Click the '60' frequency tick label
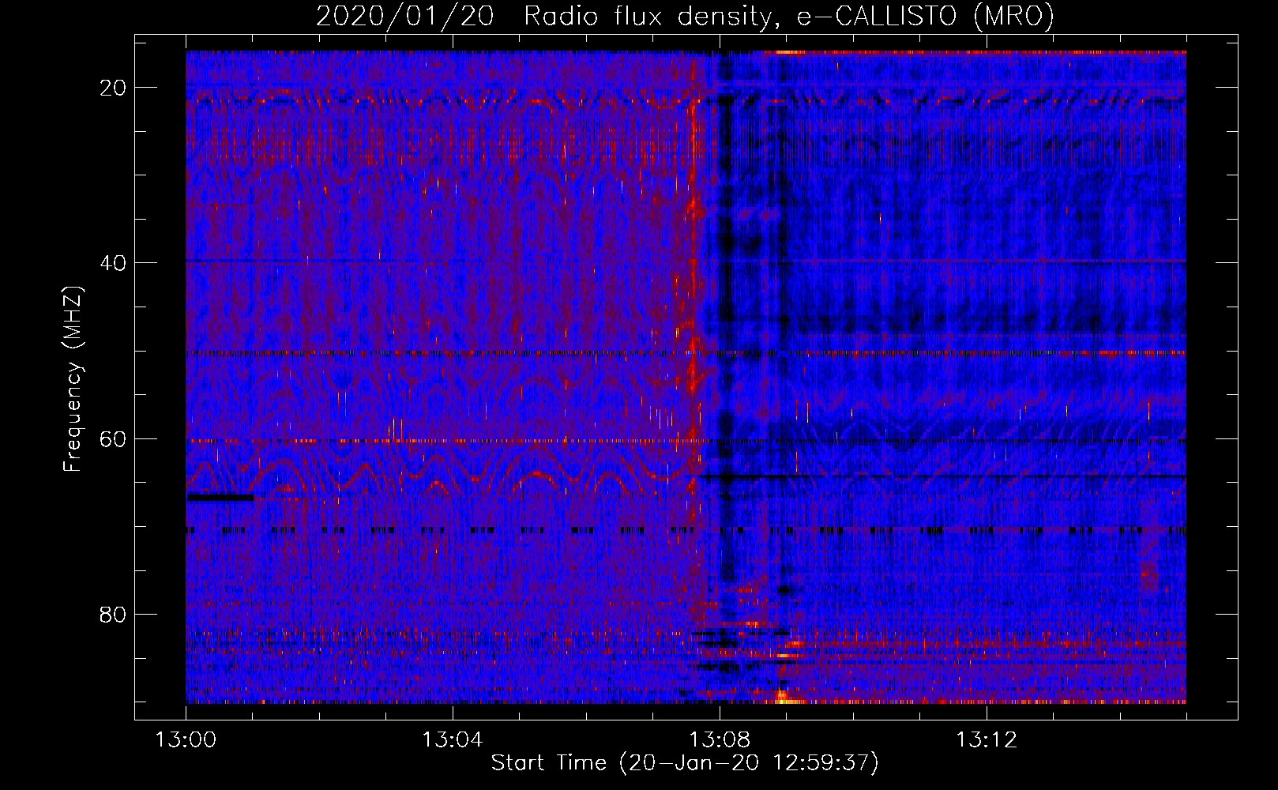This screenshot has width=1278, height=790. [x=113, y=438]
